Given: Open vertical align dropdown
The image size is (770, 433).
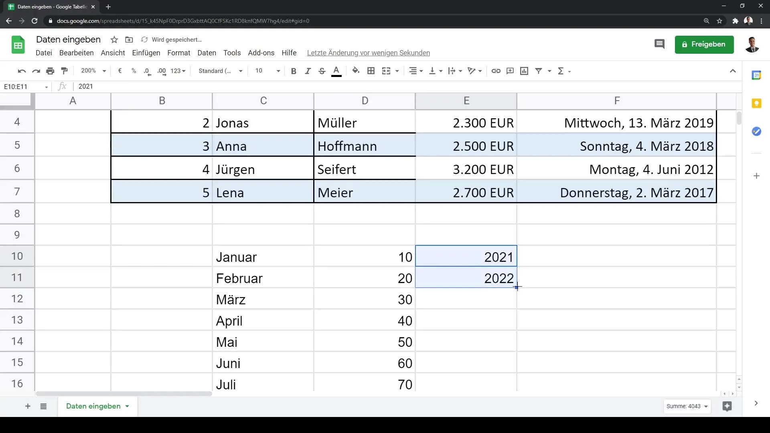Looking at the screenshot, I should pos(436,71).
